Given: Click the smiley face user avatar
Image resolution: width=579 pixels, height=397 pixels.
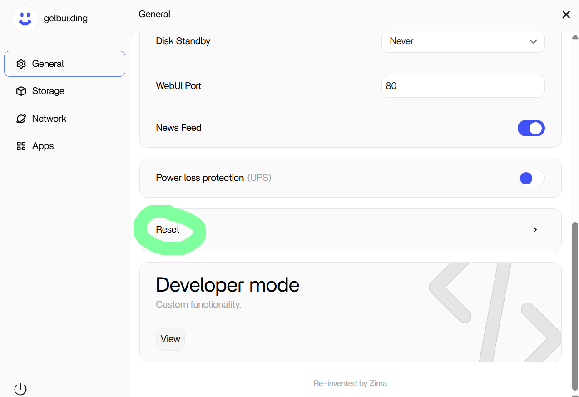Looking at the screenshot, I should coord(25,19).
